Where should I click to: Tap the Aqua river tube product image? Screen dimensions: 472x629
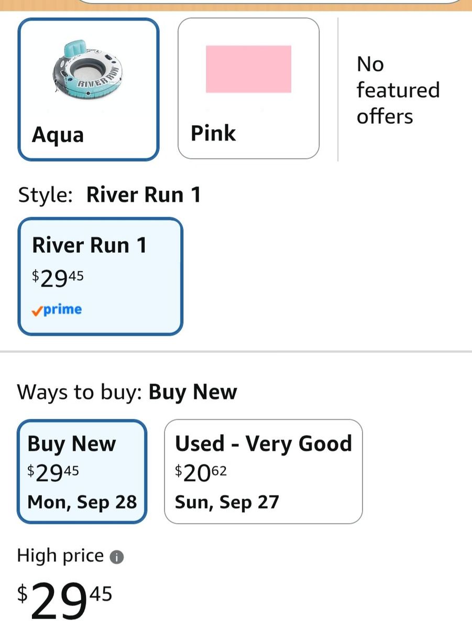click(87, 71)
